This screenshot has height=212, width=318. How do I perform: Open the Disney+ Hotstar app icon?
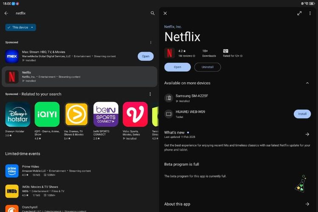click(x=17, y=114)
